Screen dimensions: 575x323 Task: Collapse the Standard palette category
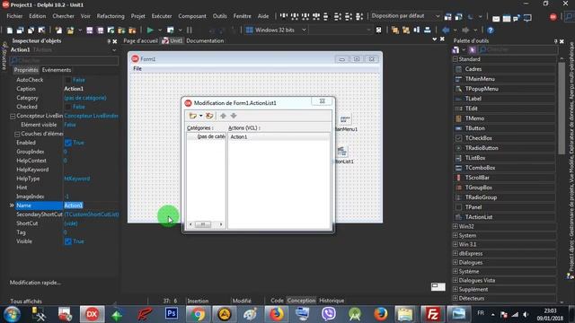456,59
